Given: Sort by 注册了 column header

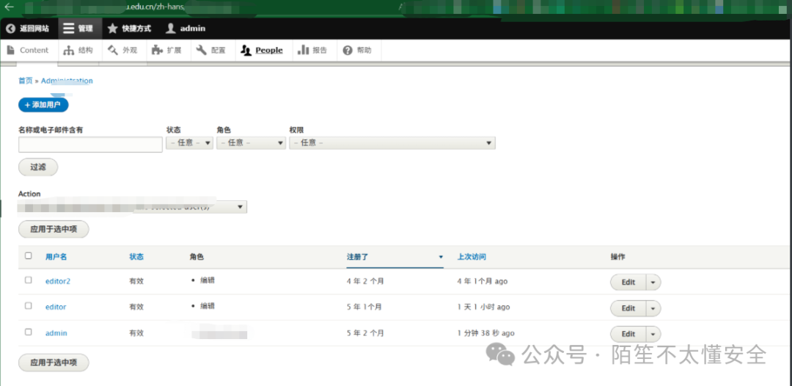Looking at the screenshot, I should click(x=358, y=257).
